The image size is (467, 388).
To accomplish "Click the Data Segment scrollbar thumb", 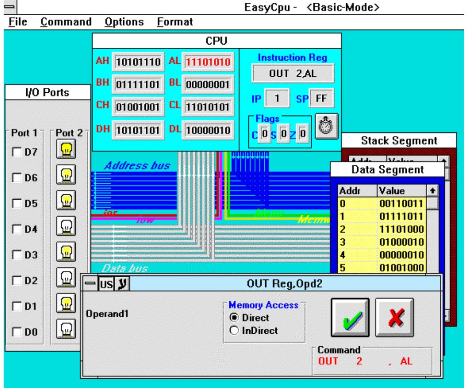I will pyautogui.click(x=433, y=203).
